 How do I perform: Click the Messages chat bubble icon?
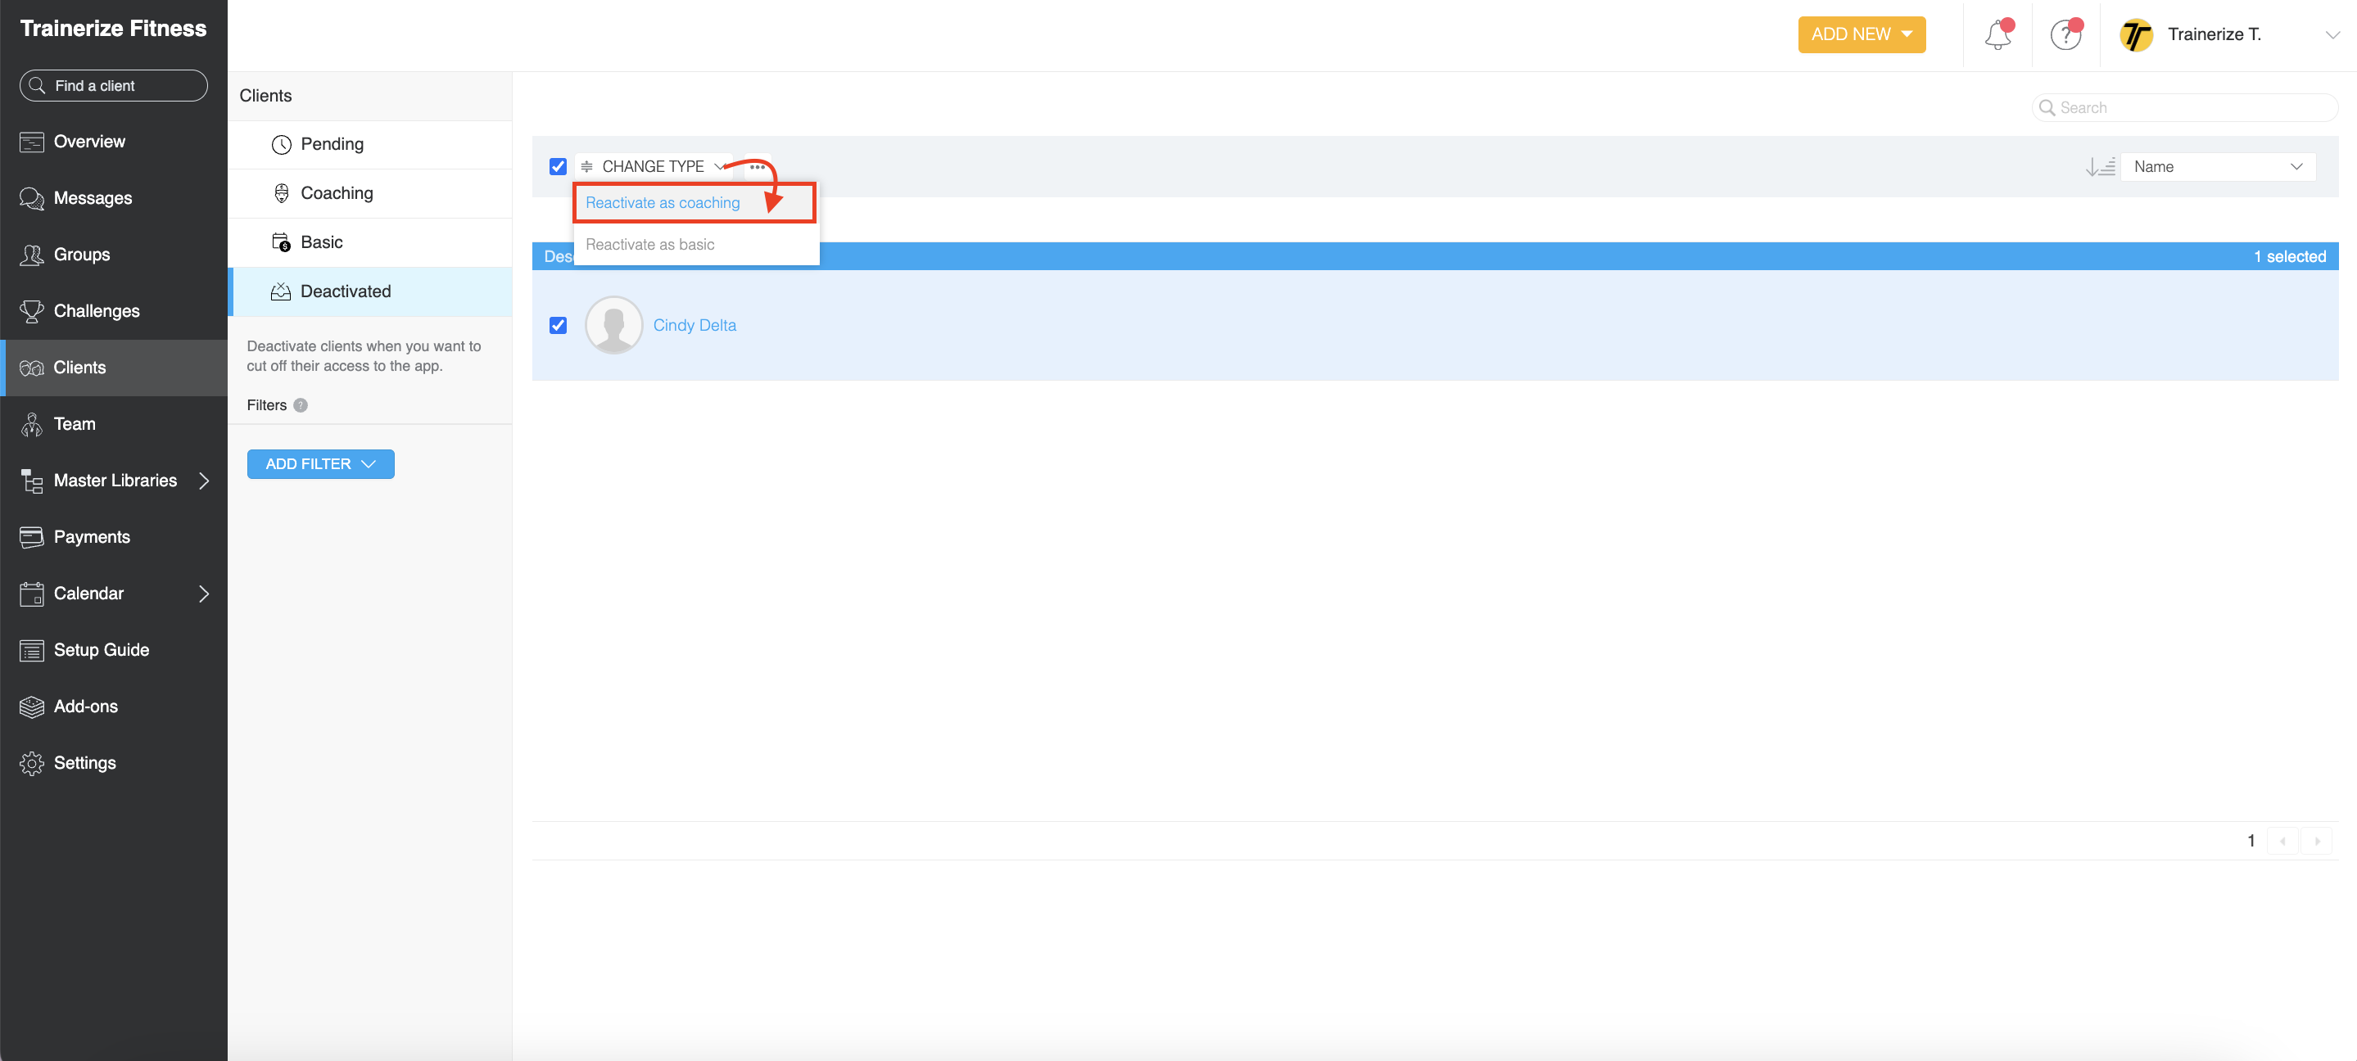tap(32, 198)
